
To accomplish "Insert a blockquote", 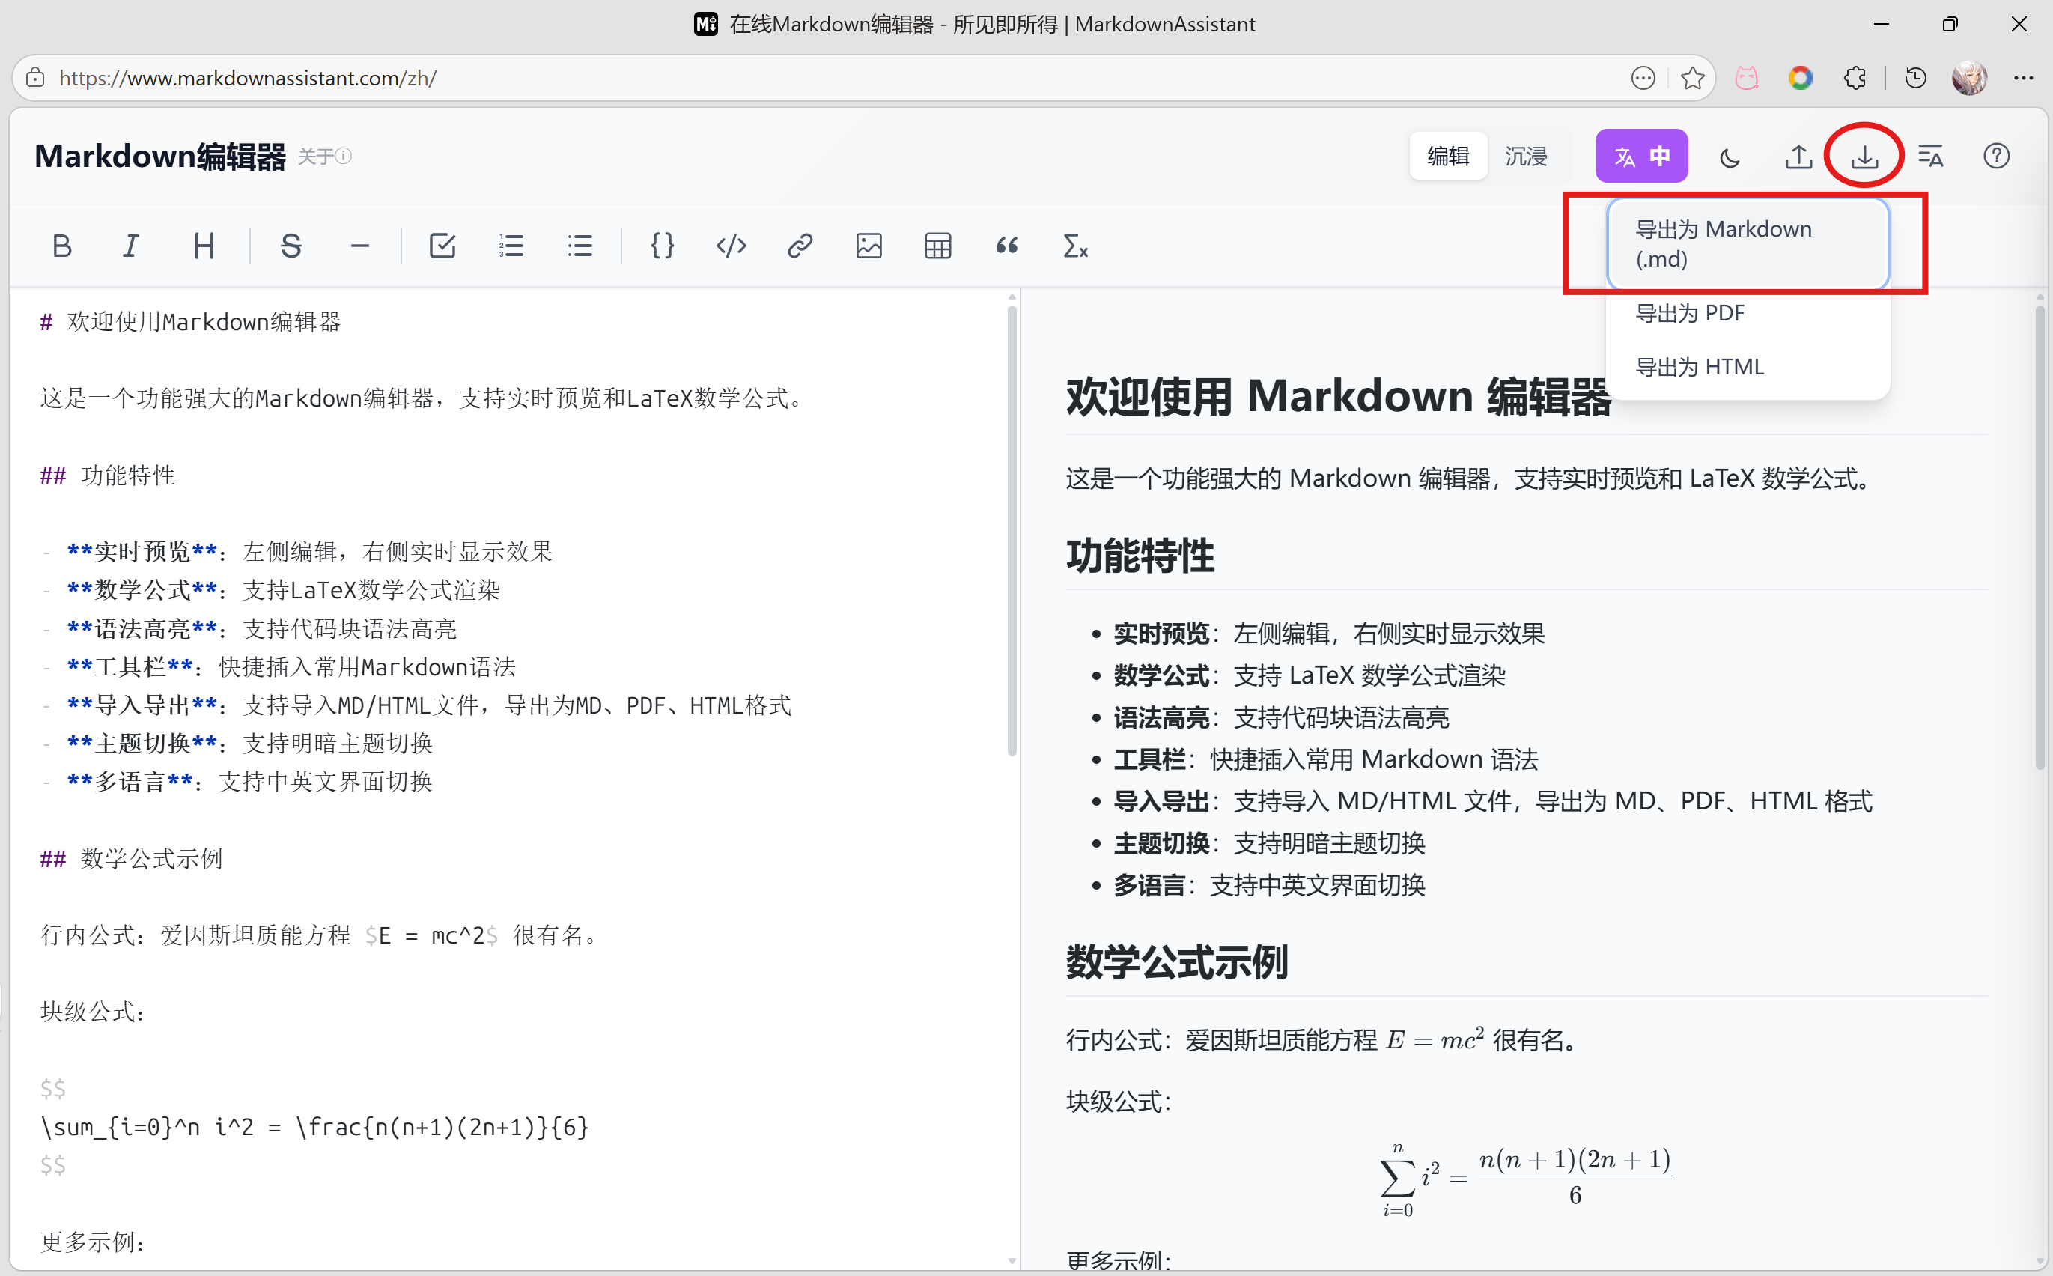I will [x=1007, y=246].
